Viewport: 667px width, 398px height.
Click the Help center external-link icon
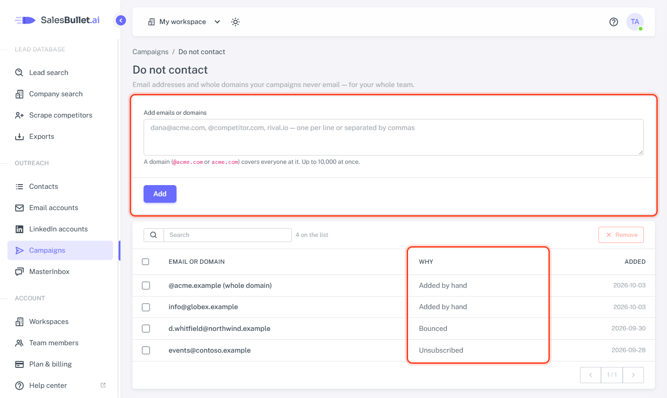point(103,385)
